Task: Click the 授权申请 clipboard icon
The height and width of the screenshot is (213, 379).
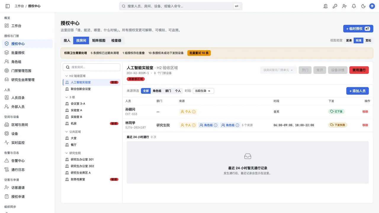Action: click(7, 196)
